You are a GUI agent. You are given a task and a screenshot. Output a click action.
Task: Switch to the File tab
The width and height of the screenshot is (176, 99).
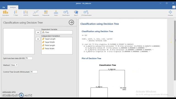pyautogui.click(x=4, y=7)
